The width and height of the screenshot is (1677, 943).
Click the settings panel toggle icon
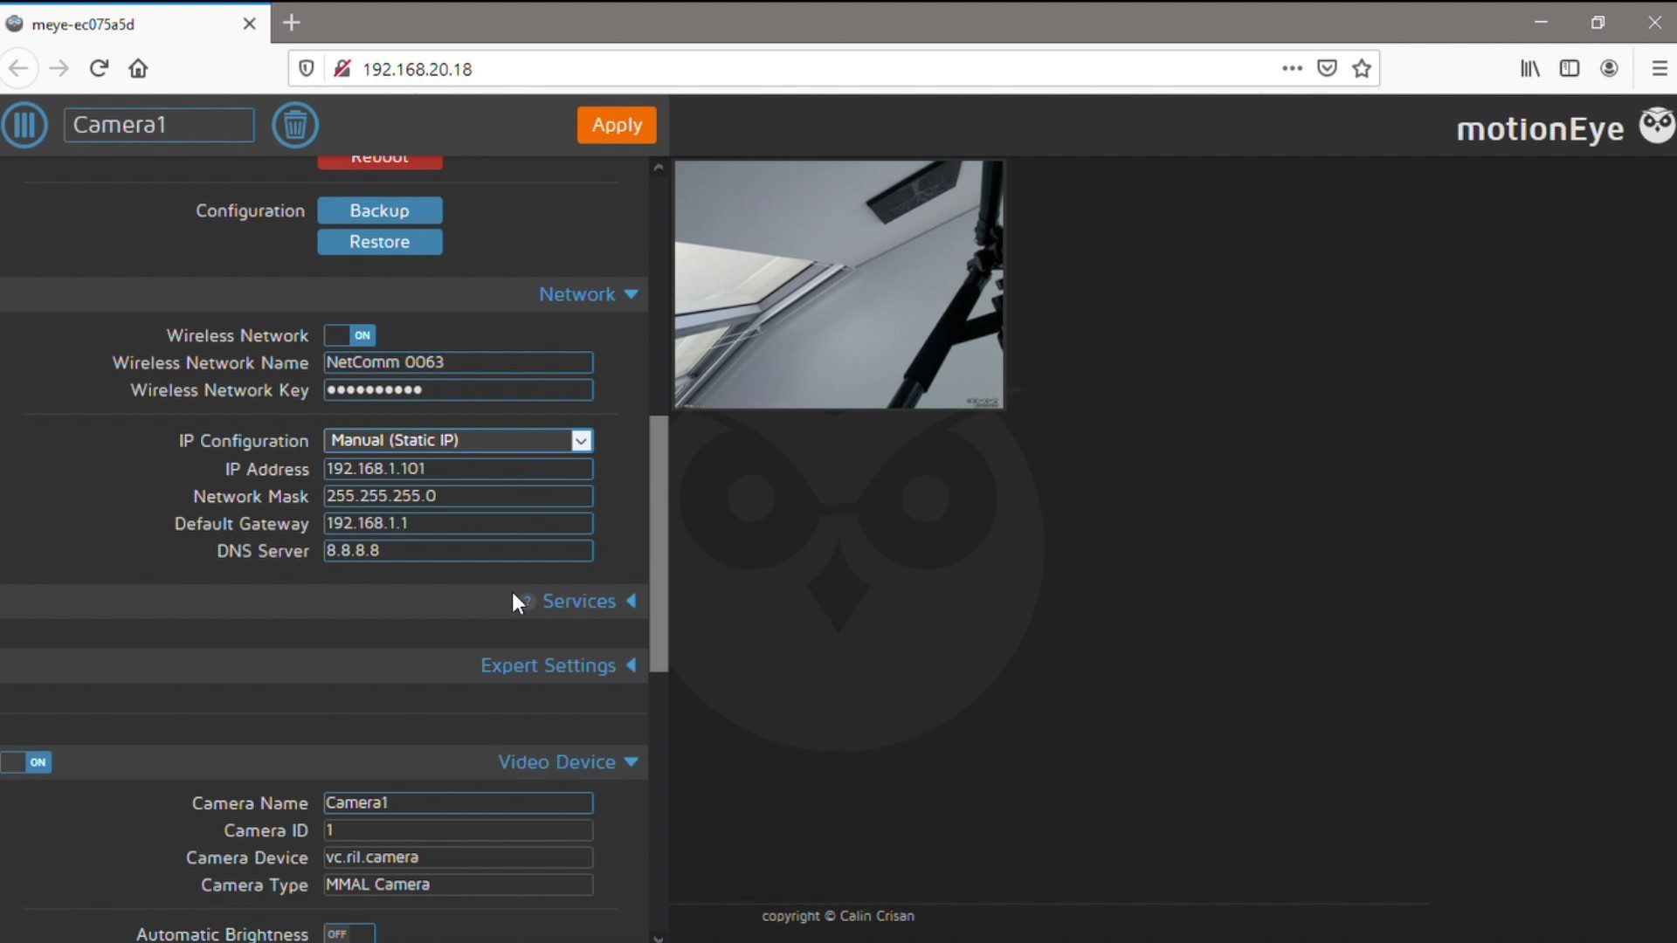24,125
